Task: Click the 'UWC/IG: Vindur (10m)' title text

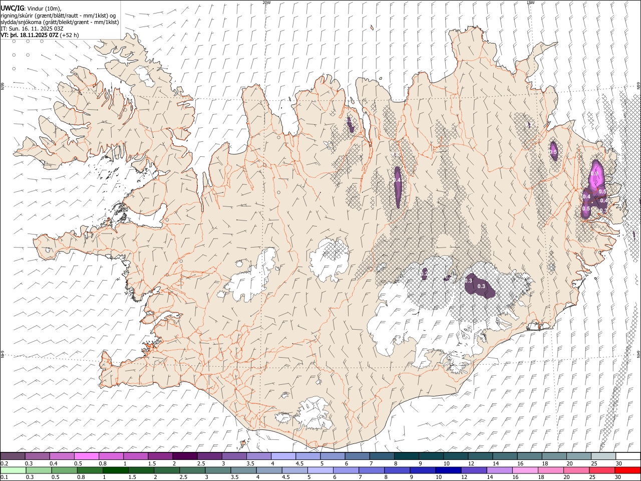Action: coord(31,8)
